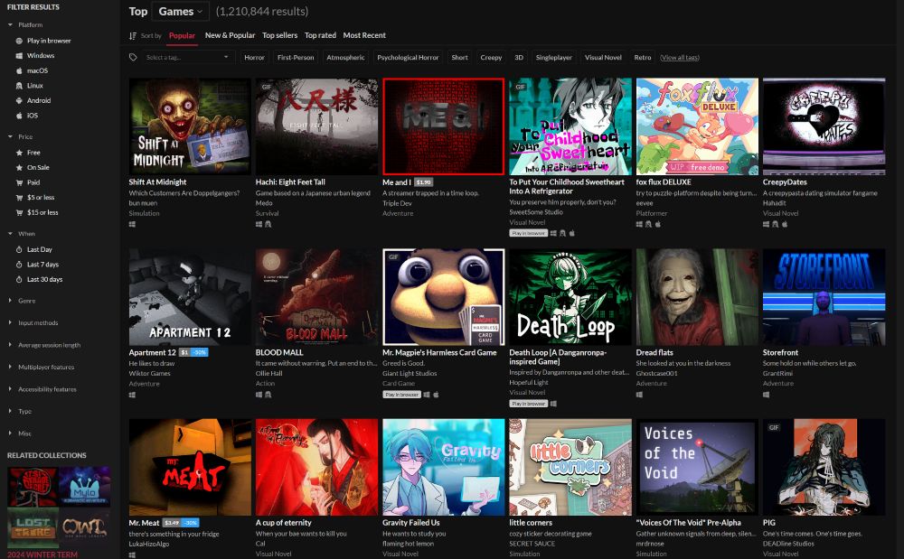This screenshot has height=559, width=904.
Task: Click the star icon beside Free
Action: click(19, 153)
